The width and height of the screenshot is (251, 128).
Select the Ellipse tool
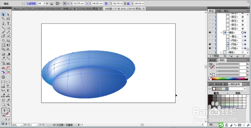(x=8, y=28)
